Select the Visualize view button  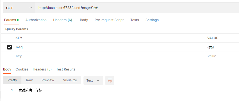(70, 80)
